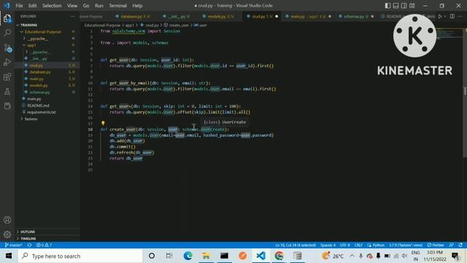Open notifications bell in status bar

coord(460,245)
